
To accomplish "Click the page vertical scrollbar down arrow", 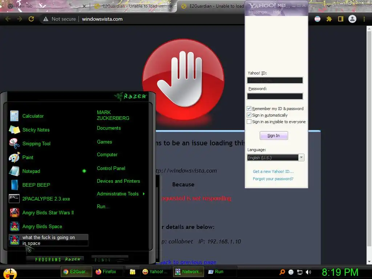I will [x=369, y=262].
